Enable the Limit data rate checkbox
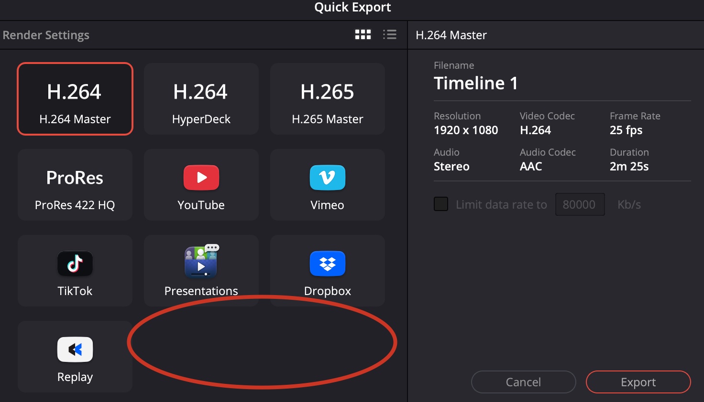This screenshot has width=704, height=402. 441,204
